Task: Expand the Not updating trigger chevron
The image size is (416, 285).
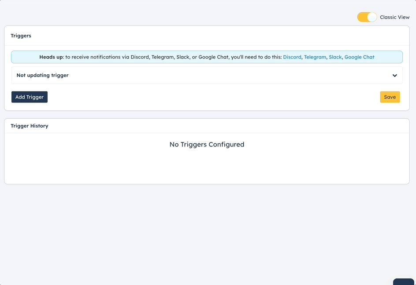Action: click(x=395, y=76)
